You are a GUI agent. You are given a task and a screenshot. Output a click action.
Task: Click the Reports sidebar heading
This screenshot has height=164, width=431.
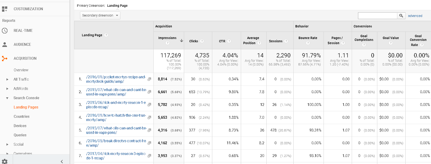tap(9, 20)
